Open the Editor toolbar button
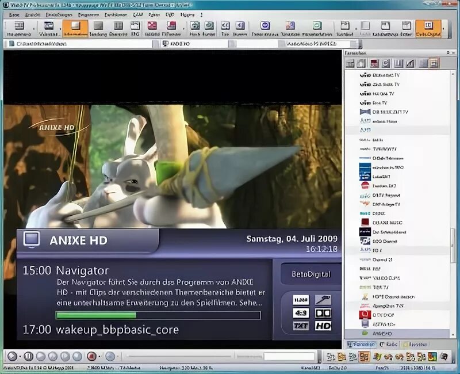This screenshot has width=460, height=374. click(x=407, y=28)
